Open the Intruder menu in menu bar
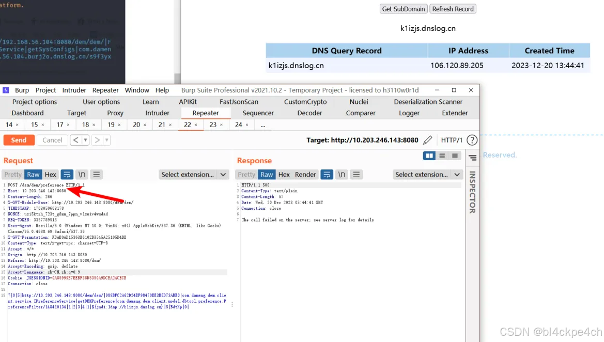This screenshot has height=342, width=604. pos(74,90)
